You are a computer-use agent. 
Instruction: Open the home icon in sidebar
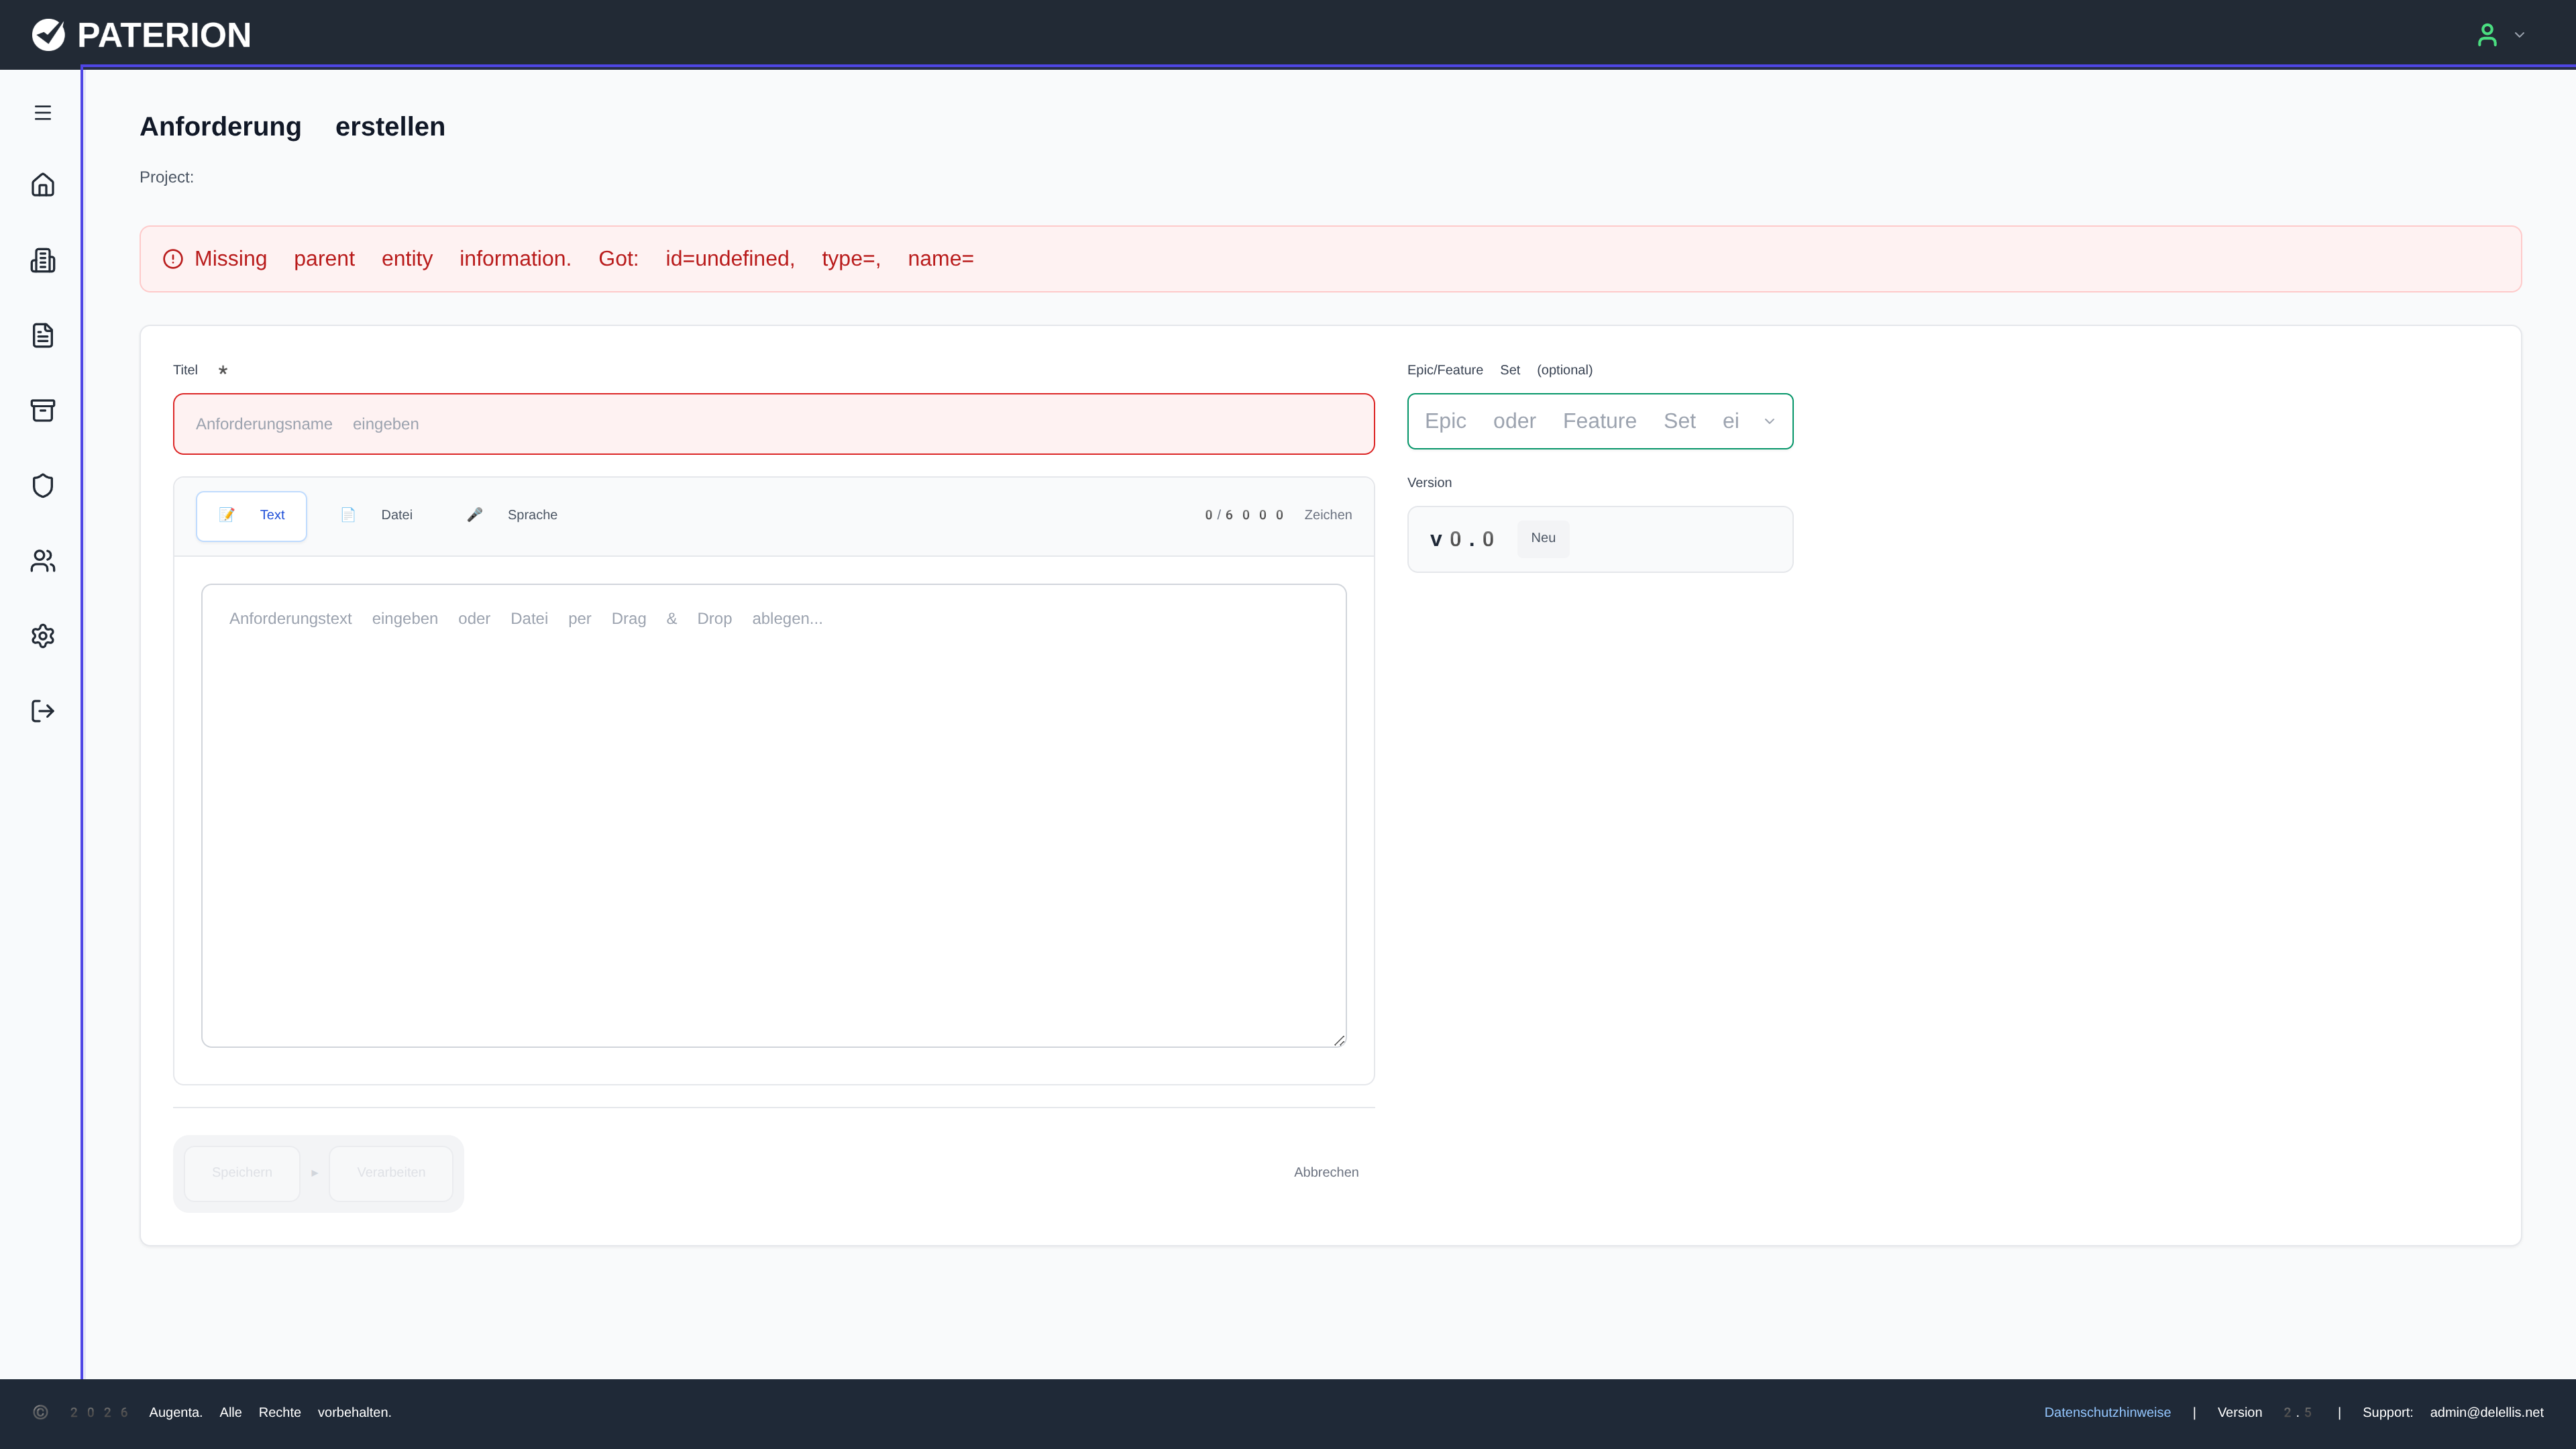[42, 185]
